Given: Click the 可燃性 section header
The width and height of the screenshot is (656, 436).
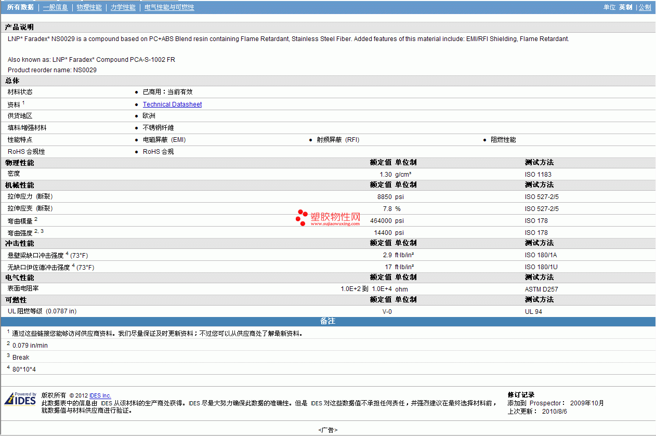Looking at the screenshot, I should (16, 300).
